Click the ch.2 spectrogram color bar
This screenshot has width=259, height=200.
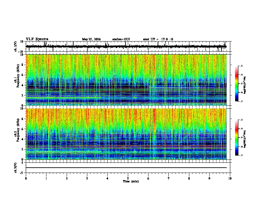pos(236,138)
